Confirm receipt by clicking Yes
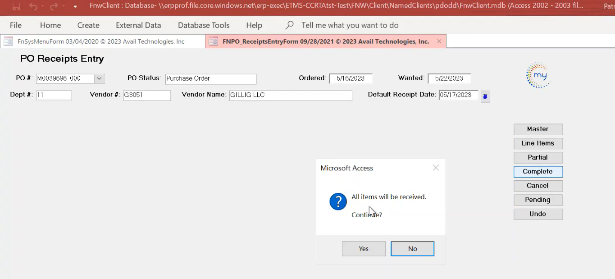Image resolution: width=615 pixels, height=279 pixels. coord(364,249)
